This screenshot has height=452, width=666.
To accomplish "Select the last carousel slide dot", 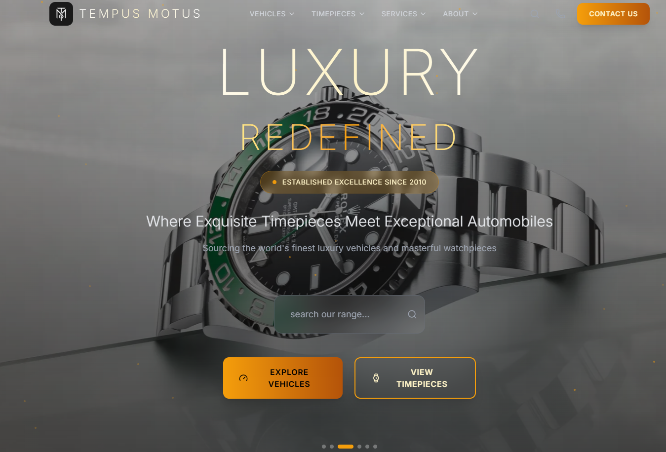I will [x=375, y=447].
